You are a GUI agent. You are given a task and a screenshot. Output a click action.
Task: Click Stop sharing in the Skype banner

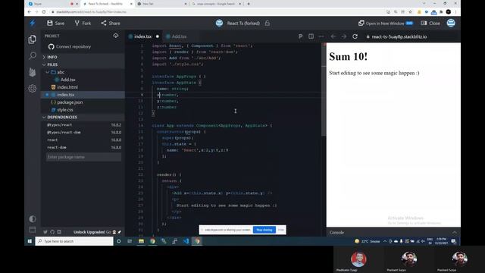(264, 230)
